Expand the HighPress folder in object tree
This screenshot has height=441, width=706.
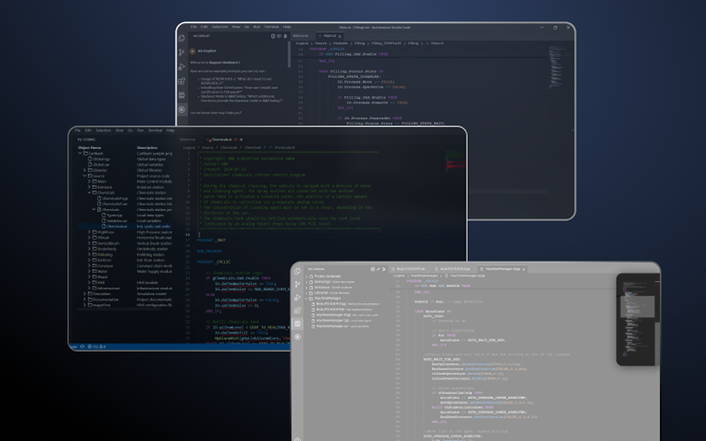(90, 232)
